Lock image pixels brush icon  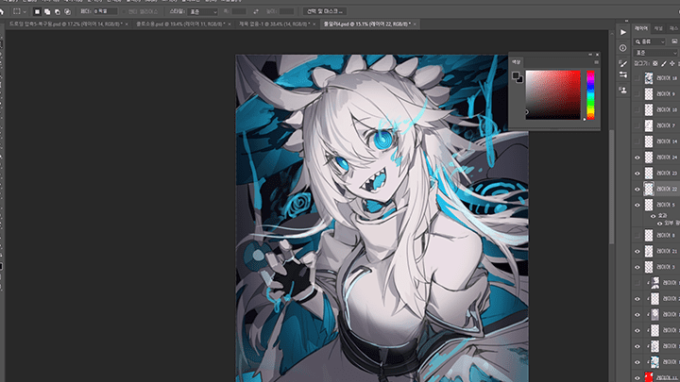(664, 64)
